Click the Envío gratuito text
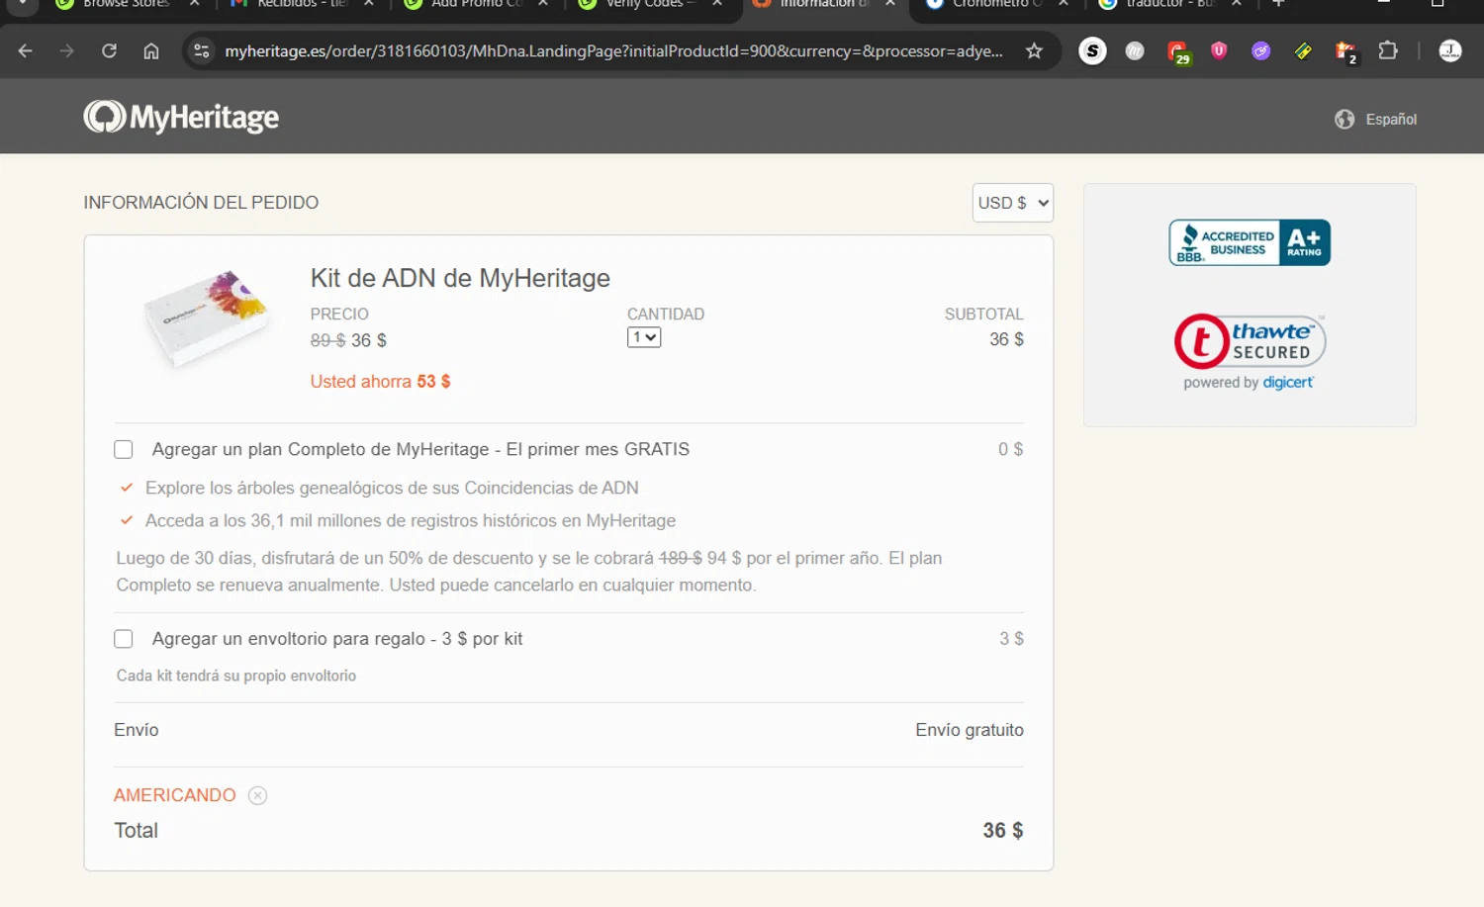This screenshot has height=907, width=1484. tap(970, 730)
